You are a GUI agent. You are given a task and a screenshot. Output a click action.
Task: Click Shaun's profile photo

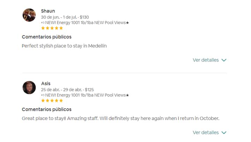[x=29, y=15]
